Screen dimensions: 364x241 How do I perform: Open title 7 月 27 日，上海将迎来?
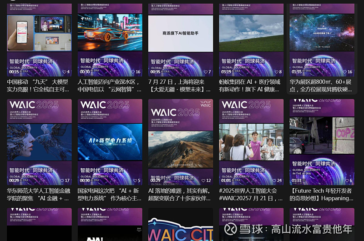(179, 85)
